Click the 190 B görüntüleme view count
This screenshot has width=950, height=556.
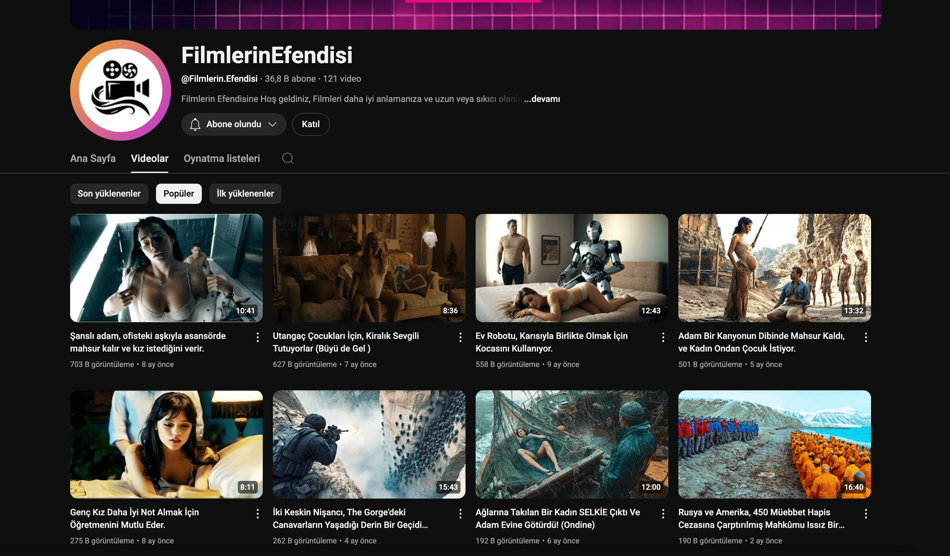pyautogui.click(x=711, y=541)
